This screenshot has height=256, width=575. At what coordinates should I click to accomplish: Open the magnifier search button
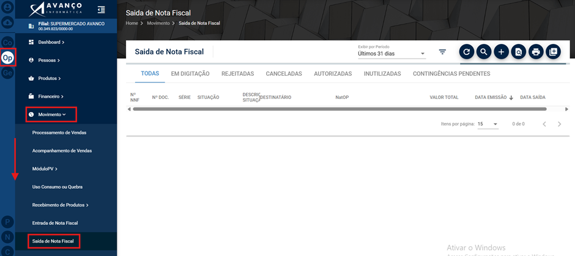[x=484, y=52]
